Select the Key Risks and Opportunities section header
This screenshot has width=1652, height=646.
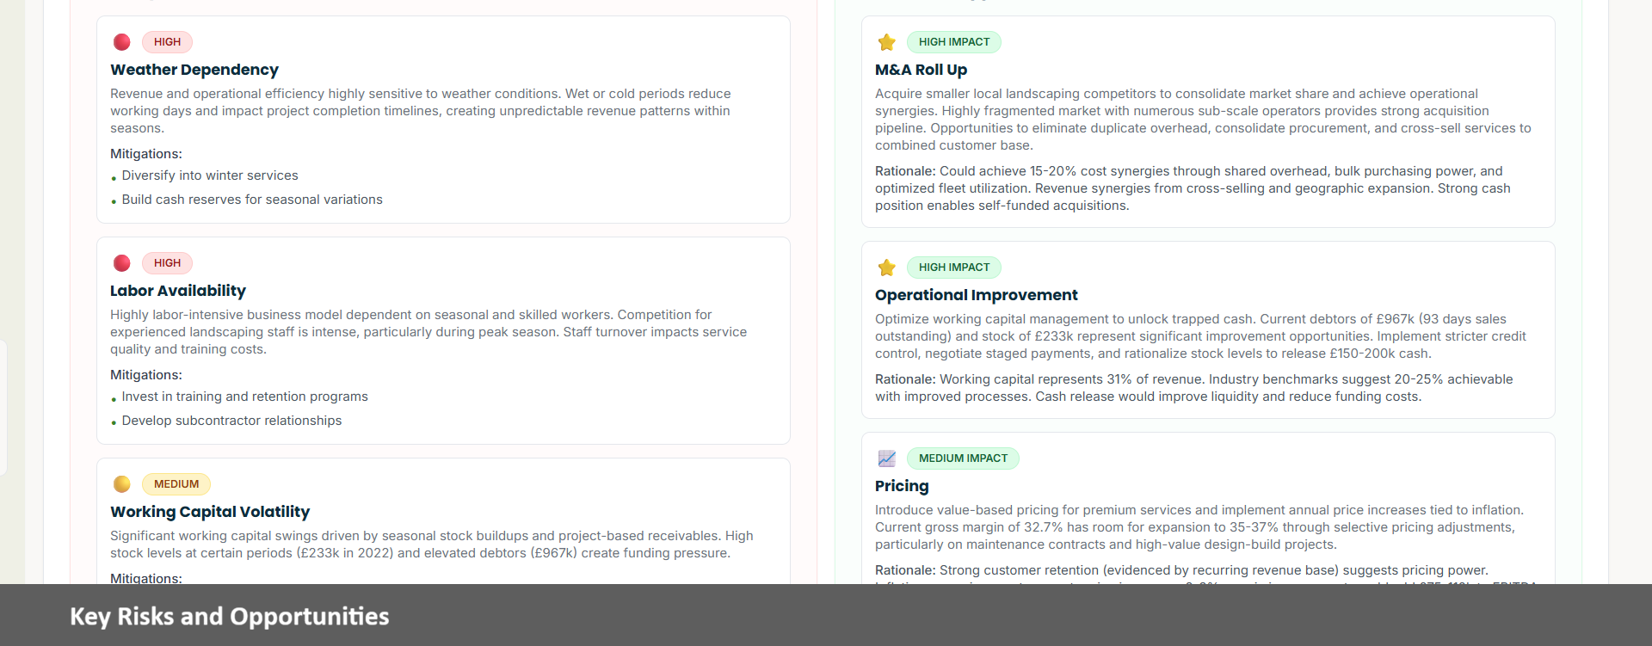click(229, 616)
